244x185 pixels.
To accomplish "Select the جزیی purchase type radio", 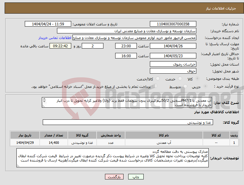I will coord(205,86).
